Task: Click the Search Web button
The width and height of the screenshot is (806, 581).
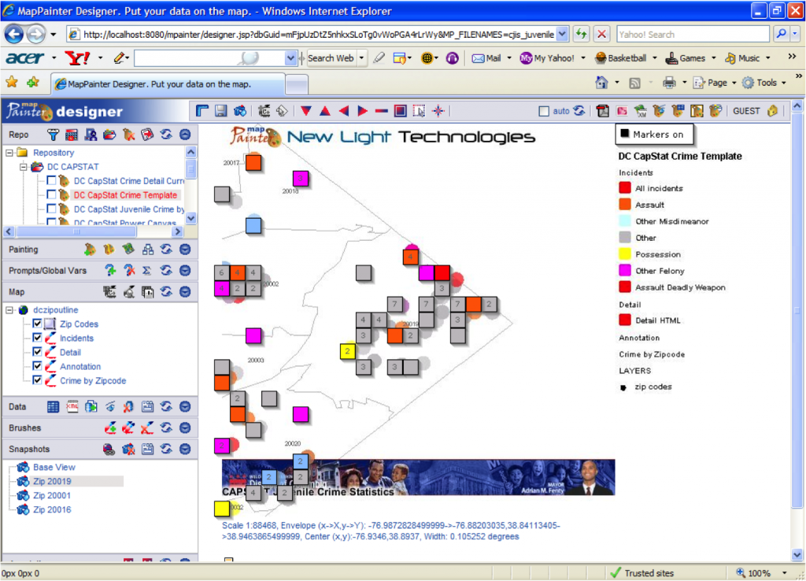Action: [331, 58]
